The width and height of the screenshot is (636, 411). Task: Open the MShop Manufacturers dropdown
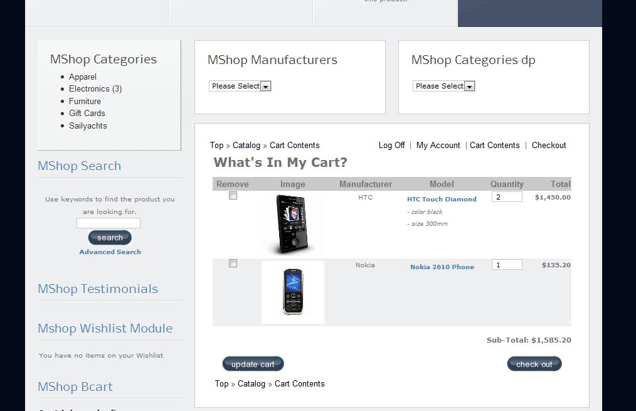(x=240, y=86)
